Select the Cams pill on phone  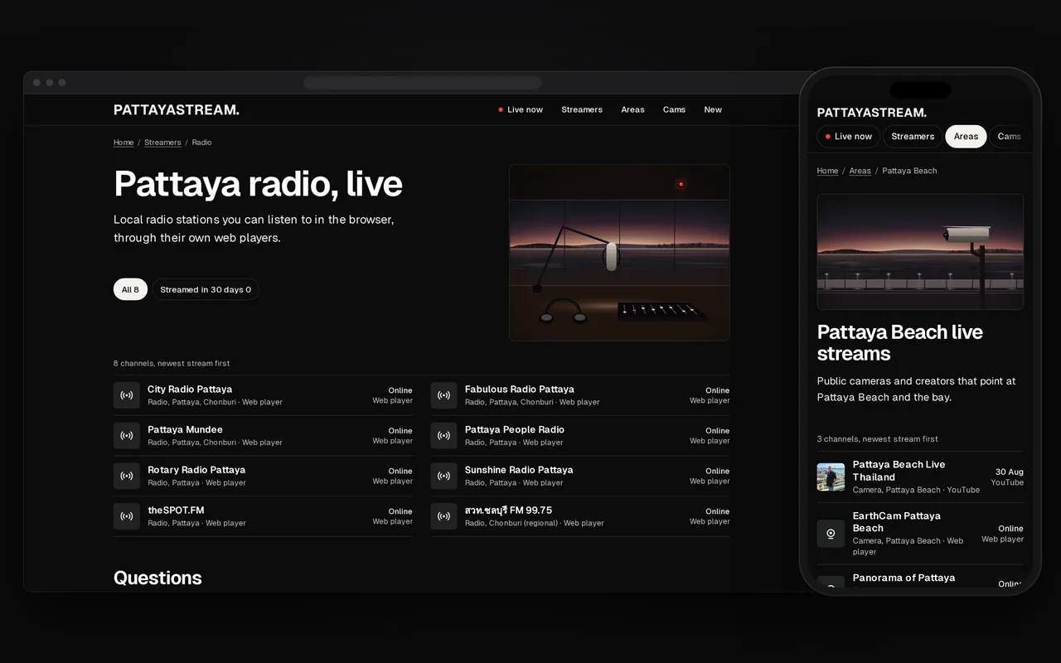point(1009,137)
